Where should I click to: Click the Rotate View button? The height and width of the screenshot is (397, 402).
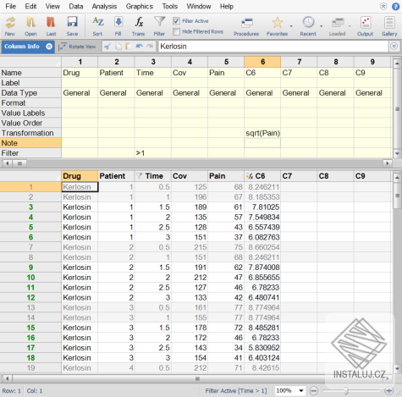point(77,47)
